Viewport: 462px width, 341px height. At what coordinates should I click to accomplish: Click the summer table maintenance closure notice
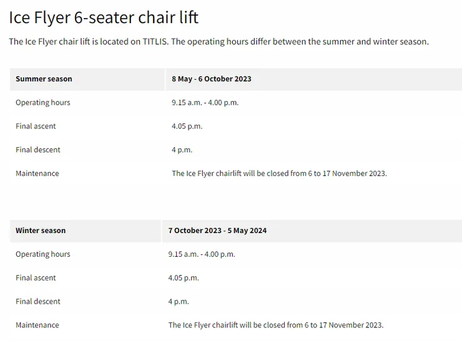[x=279, y=174]
